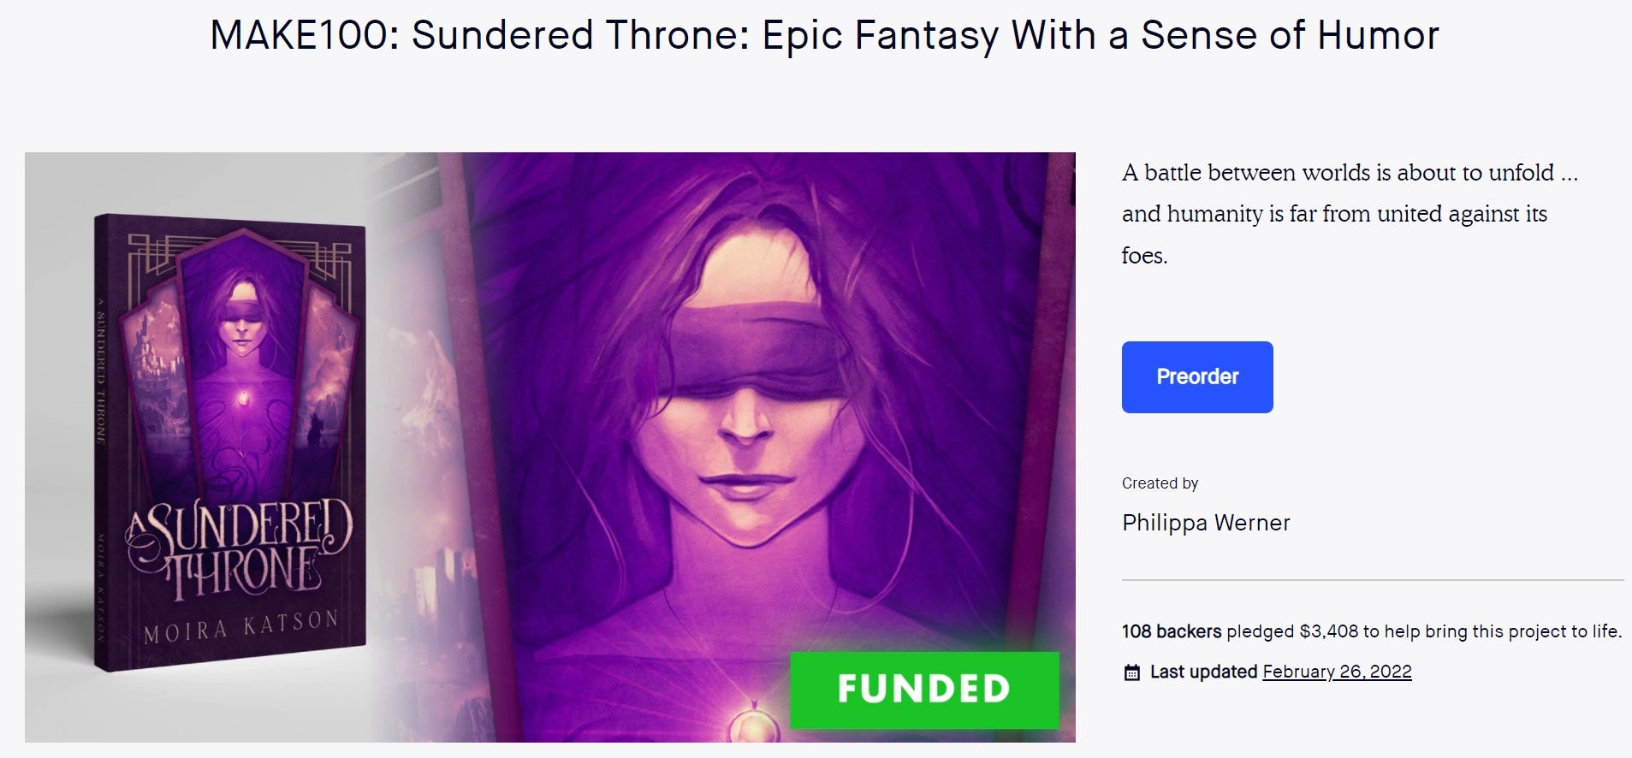Click the "Created by" label
Screen dimensions: 1632x758
(1160, 483)
